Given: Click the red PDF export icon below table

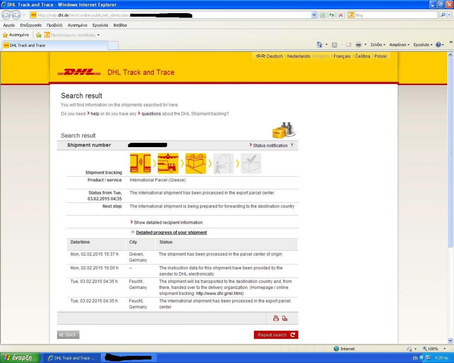Looking at the screenshot, I should tap(285, 318).
